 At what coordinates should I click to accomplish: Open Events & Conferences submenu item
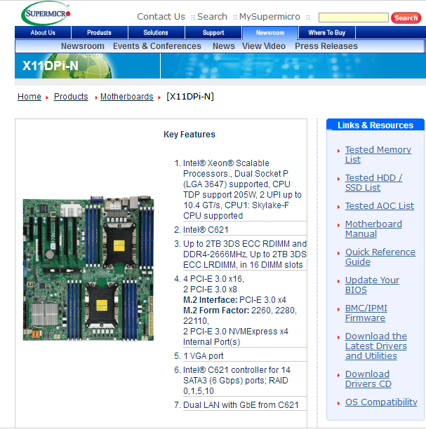click(x=157, y=46)
